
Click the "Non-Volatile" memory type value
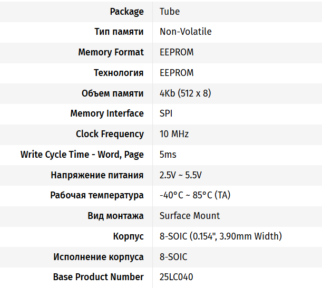click(x=186, y=32)
